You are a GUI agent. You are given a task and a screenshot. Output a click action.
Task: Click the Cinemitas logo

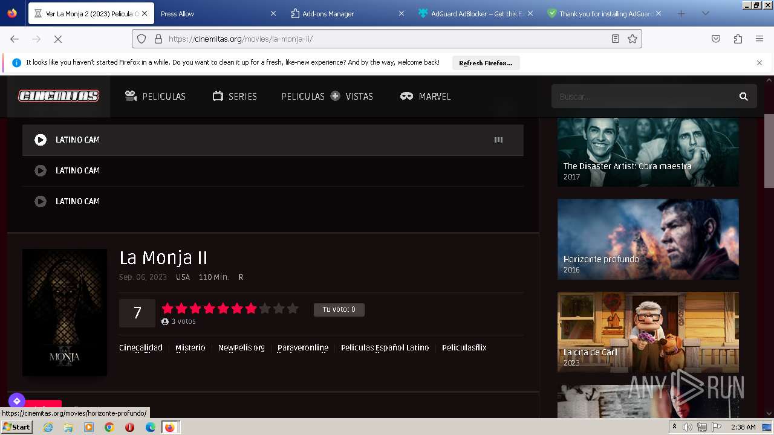(59, 96)
